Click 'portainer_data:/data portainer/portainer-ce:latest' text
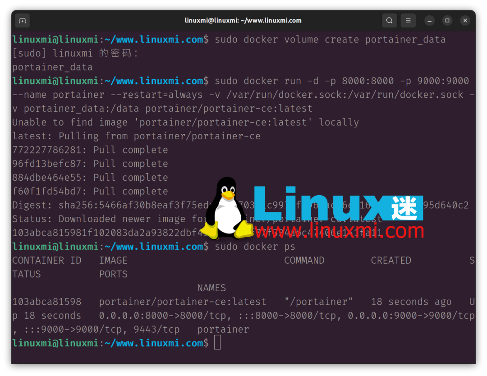The image size is (487, 376). tap(168, 109)
